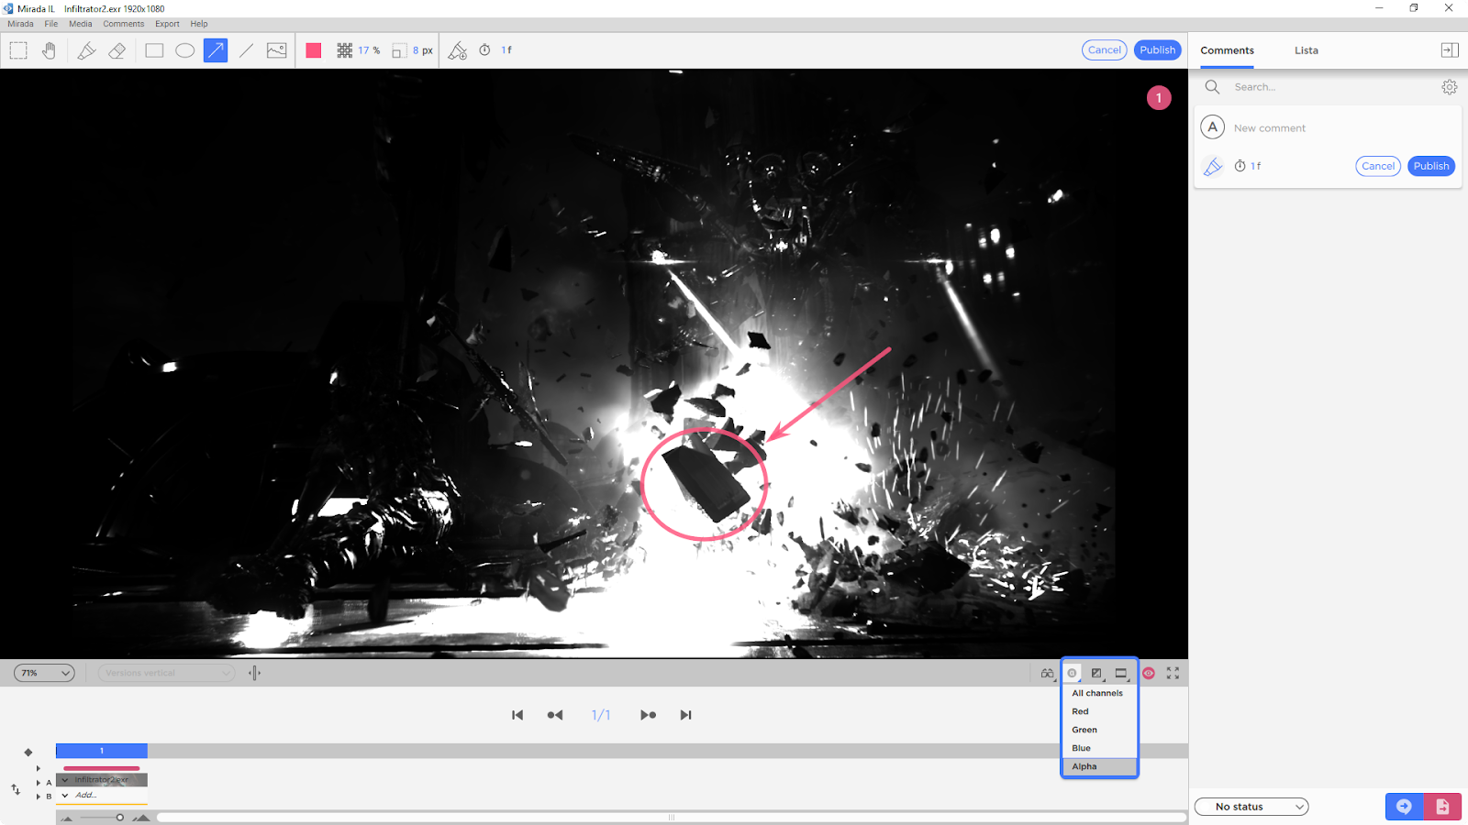Select the Ellipse shape tool
Image resolution: width=1468 pixels, height=825 pixels.
(184, 50)
